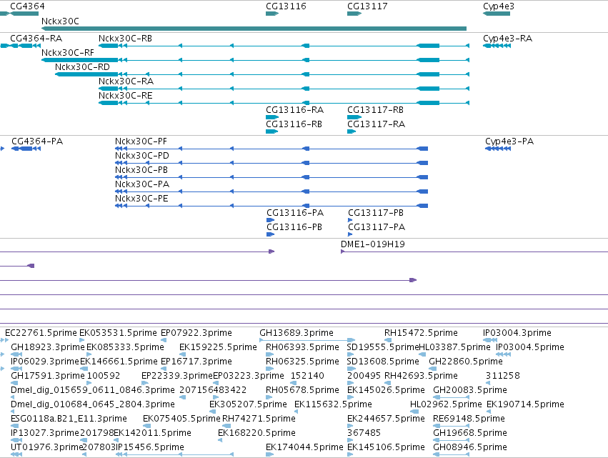Viewport: 608px width, 458px height.
Task: Open EST EK305207.5prime
Action: (x=248, y=405)
